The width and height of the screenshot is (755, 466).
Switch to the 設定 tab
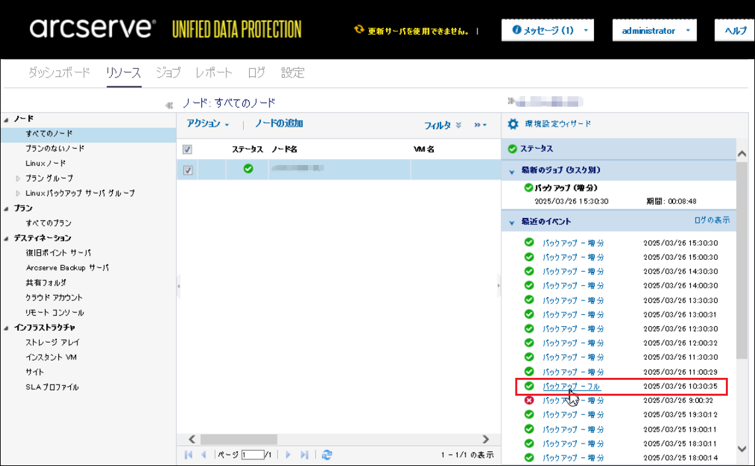coord(293,73)
